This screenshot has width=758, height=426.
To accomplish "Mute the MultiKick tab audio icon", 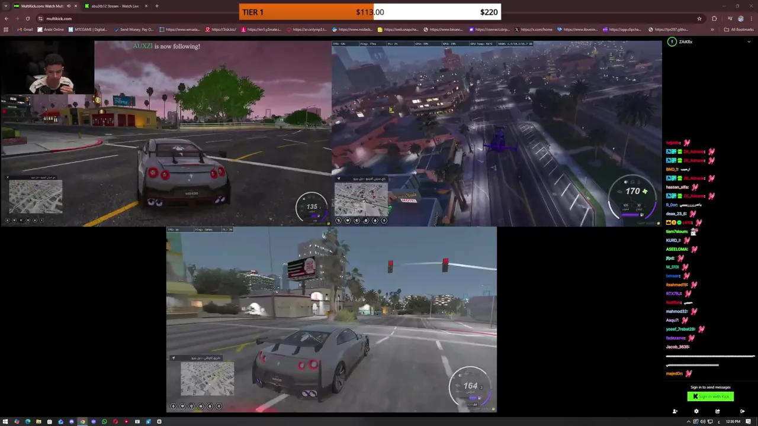I will point(68,6).
